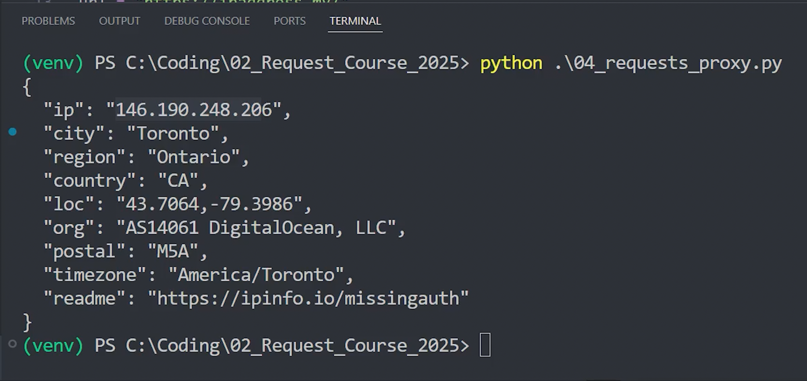Click the terminal cursor block
Screen dimensions: 807x381
[x=485, y=344]
